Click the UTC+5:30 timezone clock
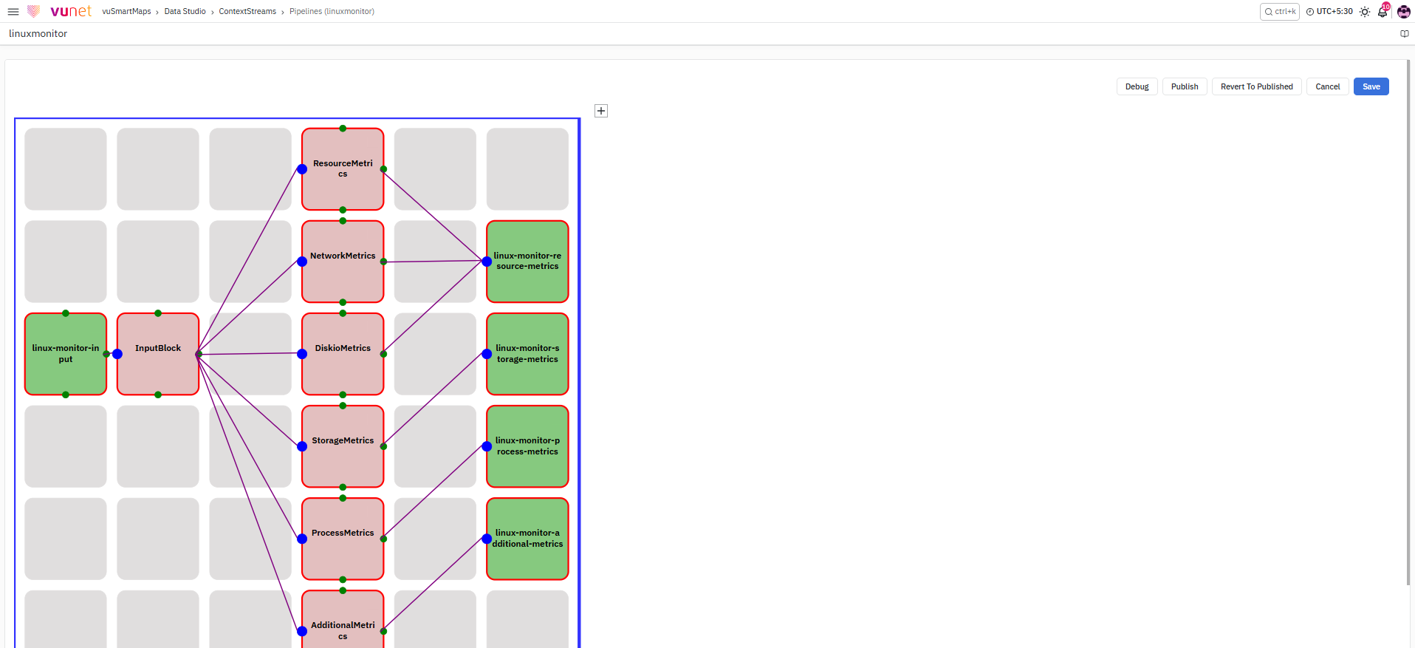Viewport: 1415px width, 648px height. point(1329,12)
